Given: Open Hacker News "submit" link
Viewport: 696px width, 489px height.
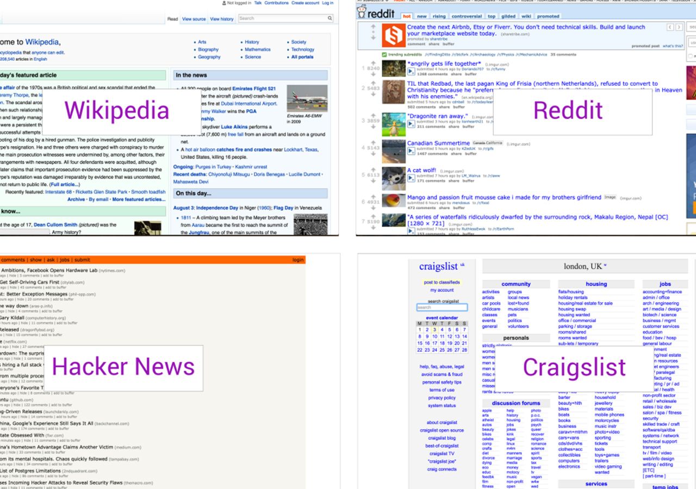Looking at the screenshot, I should point(82,260).
